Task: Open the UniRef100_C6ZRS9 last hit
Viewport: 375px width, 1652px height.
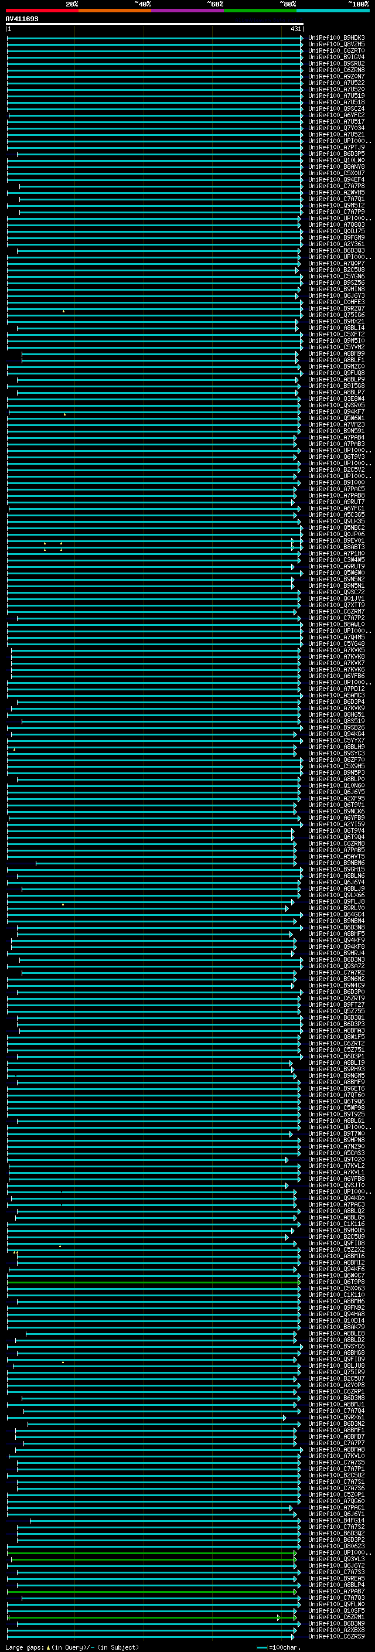Action: pos(336,1637)
